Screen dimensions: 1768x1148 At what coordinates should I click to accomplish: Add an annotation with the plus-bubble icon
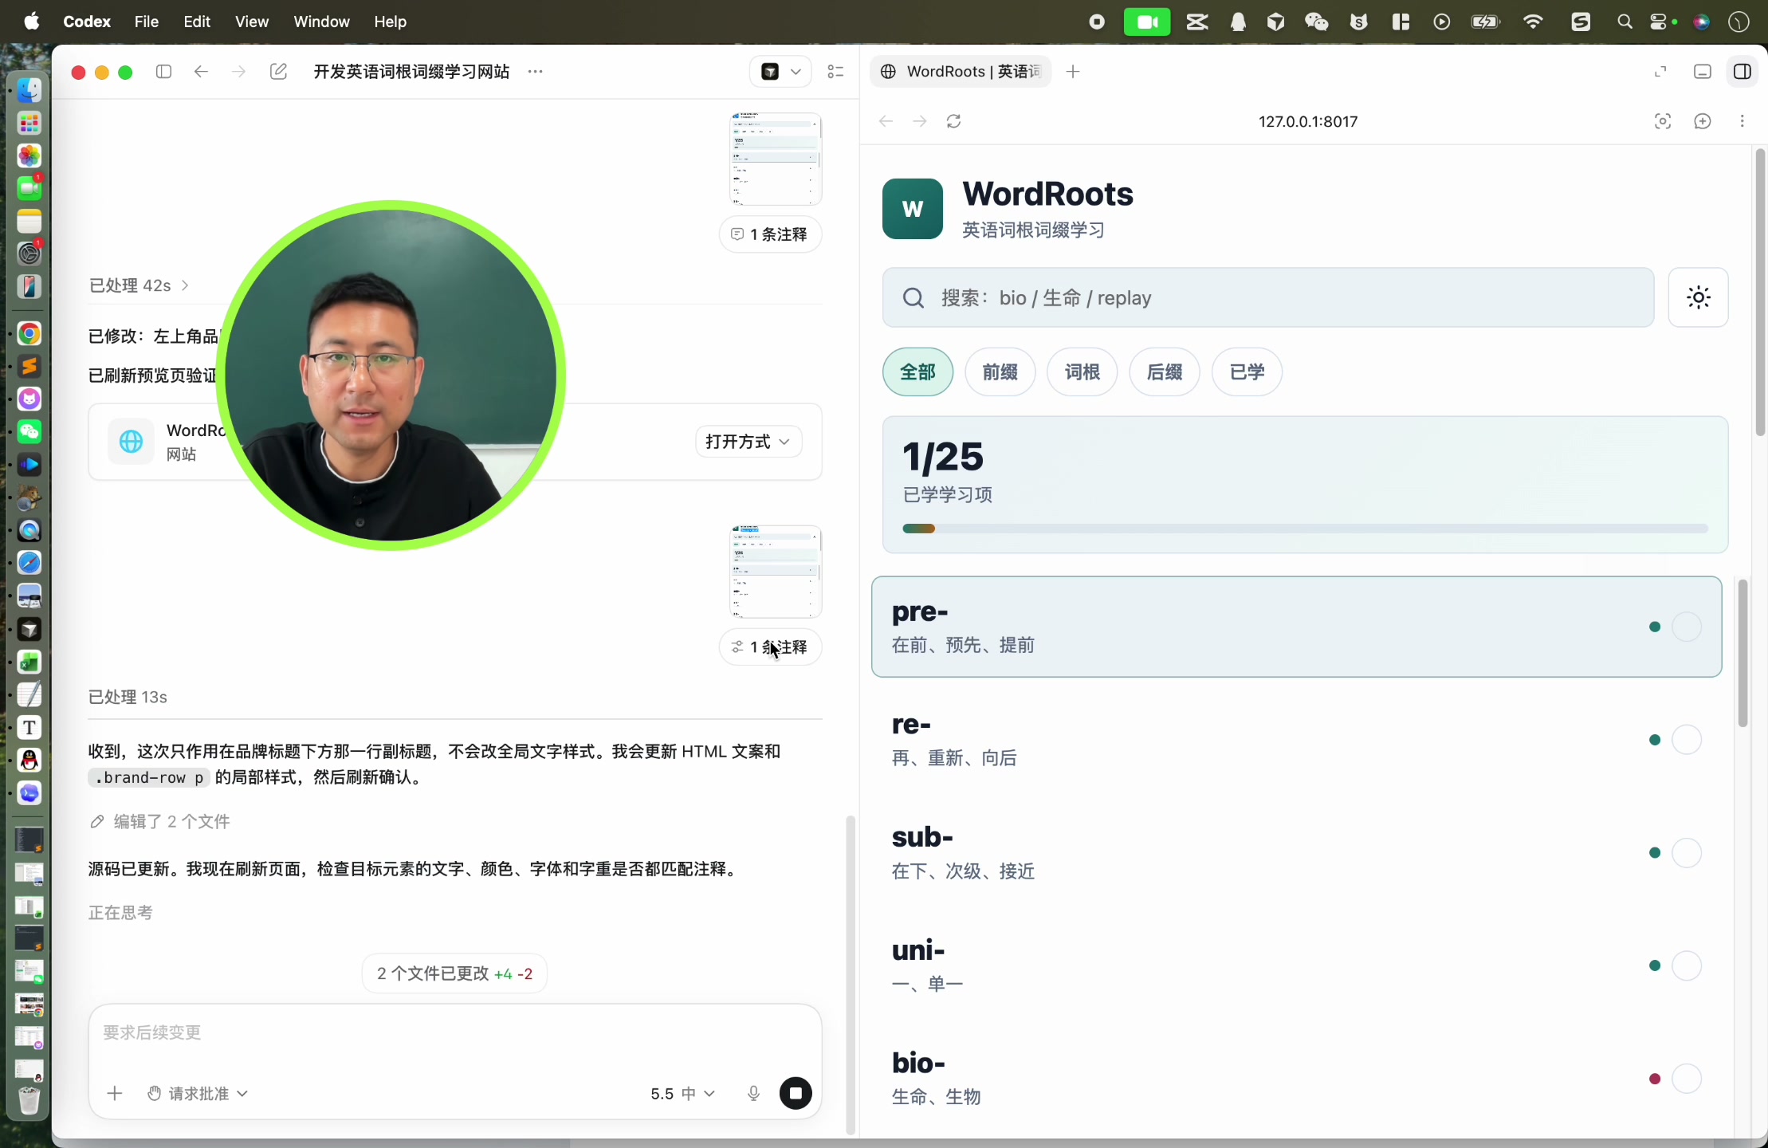click(x=1702, y=121)
